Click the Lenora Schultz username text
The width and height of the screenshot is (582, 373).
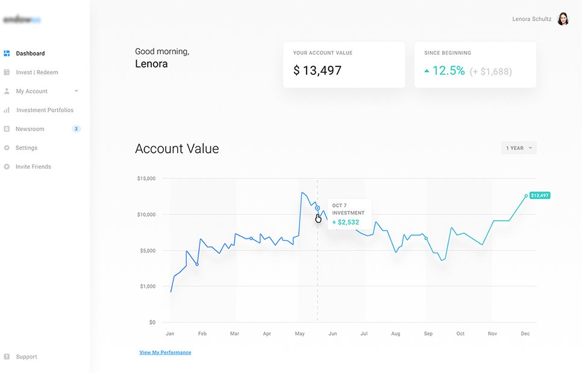click(x=531, y=19)
